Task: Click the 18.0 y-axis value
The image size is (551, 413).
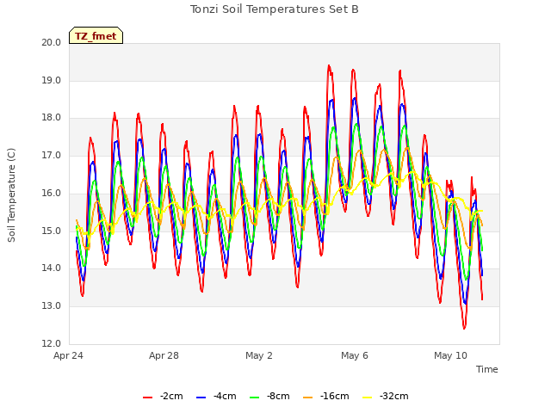Action: [52, 118]
